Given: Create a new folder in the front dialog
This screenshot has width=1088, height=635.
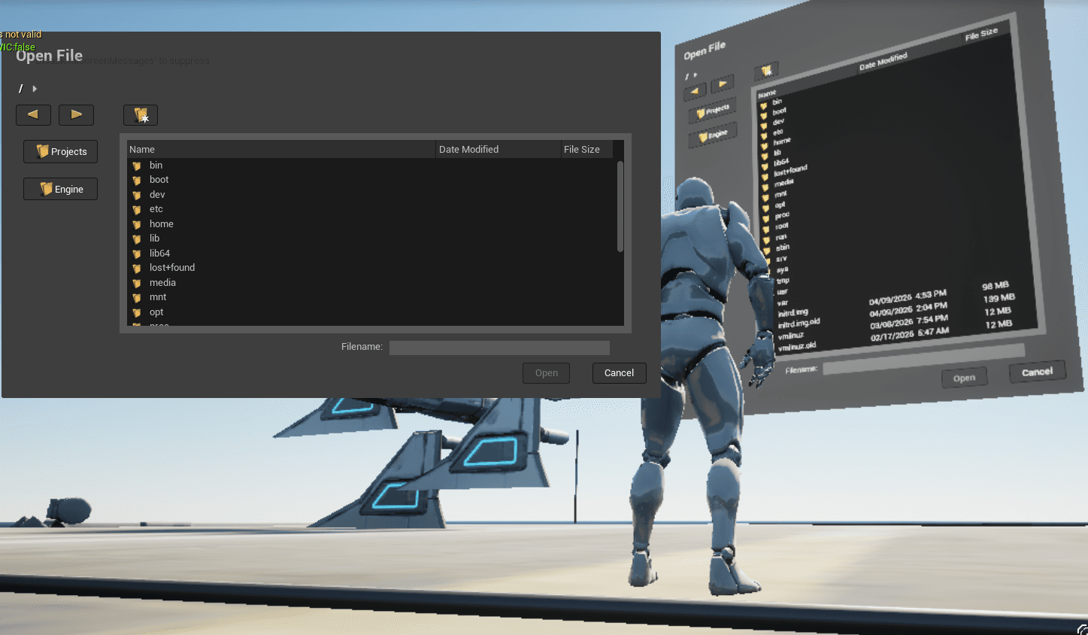Looking at the screenshot, I should click(141, 114).
